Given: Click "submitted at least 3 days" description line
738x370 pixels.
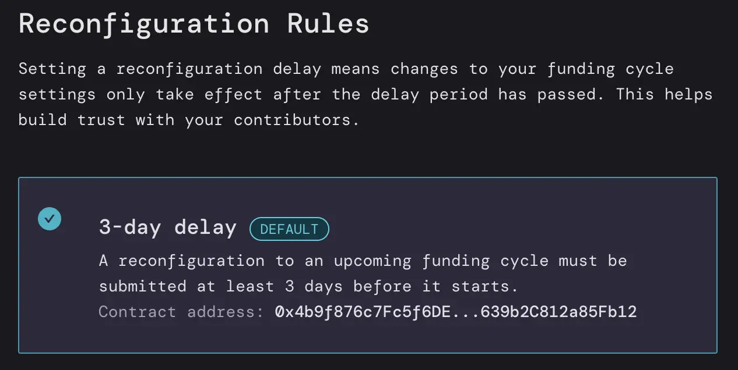Looking at the screenshot, I should [x=308, y=286].
